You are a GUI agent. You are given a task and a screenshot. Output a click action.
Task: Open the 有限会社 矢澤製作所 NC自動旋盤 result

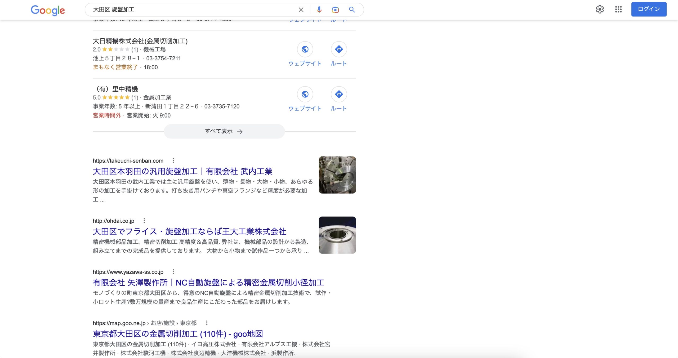pos(208,283)
